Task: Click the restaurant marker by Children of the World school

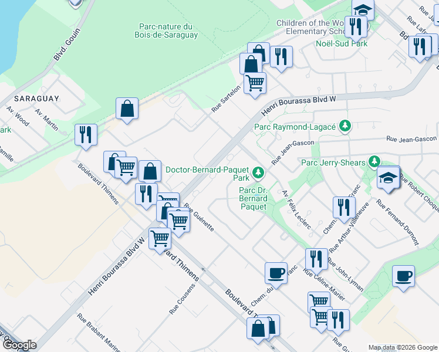Action: (x=356, y=27)
